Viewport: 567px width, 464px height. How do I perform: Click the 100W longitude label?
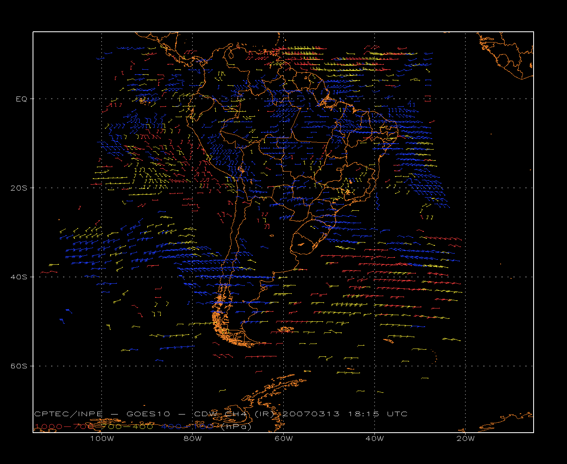102,438
